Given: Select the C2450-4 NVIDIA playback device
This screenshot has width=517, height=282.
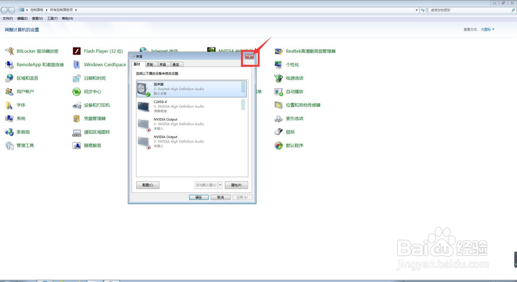Looking at the screenshot, I should pyautogui.click(x=191, y=106).
